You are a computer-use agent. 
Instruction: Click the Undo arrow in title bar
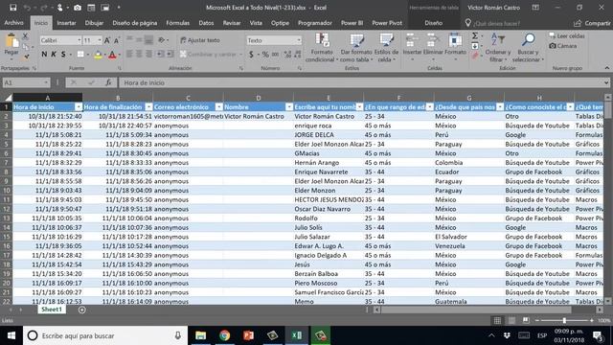[27, 8]
